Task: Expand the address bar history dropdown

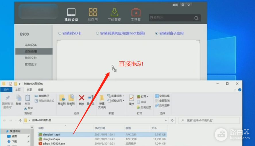Action: (166, 121)
